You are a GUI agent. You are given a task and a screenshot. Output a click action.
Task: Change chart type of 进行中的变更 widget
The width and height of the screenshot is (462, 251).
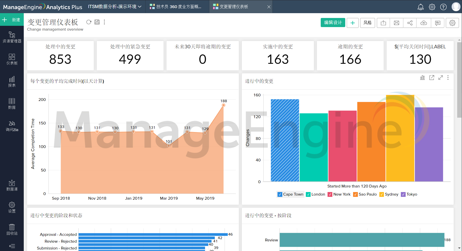pos(422,78)
